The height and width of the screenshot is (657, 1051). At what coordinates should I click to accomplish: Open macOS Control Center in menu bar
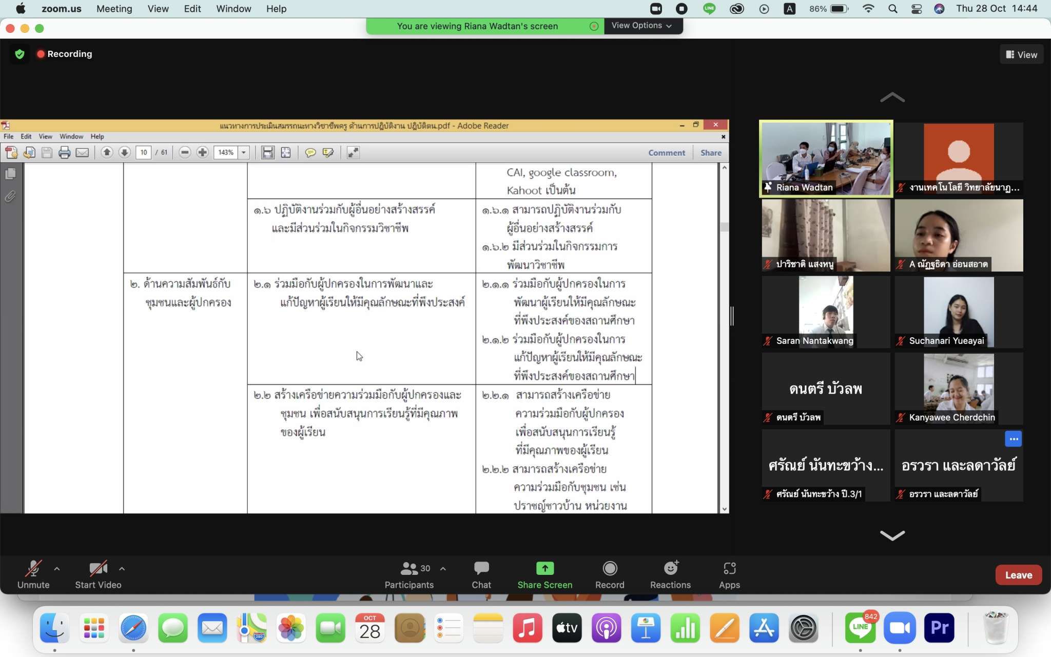916,9
